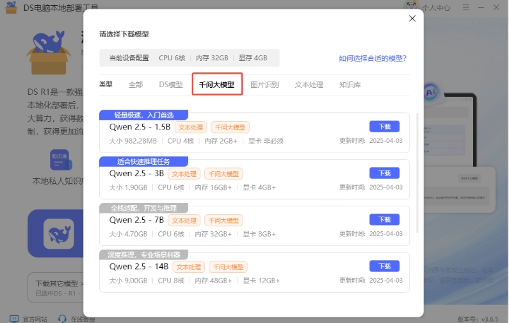Click 文本处理 tag on Qwen 2.5 - 7B

(x=184, y=220)
